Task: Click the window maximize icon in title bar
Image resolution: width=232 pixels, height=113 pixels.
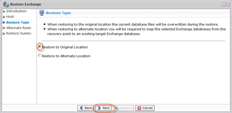Action: (224, 5)
